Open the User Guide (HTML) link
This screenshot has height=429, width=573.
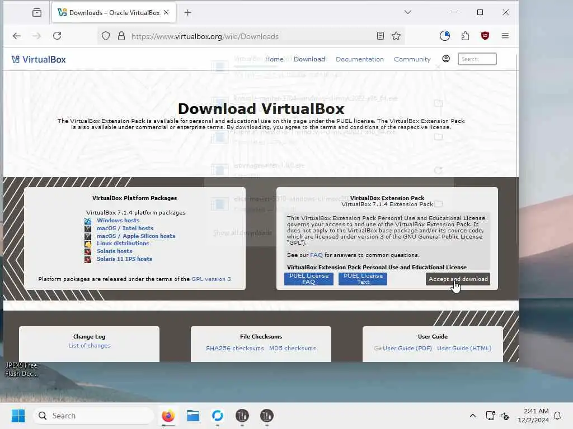coord(464,349)
